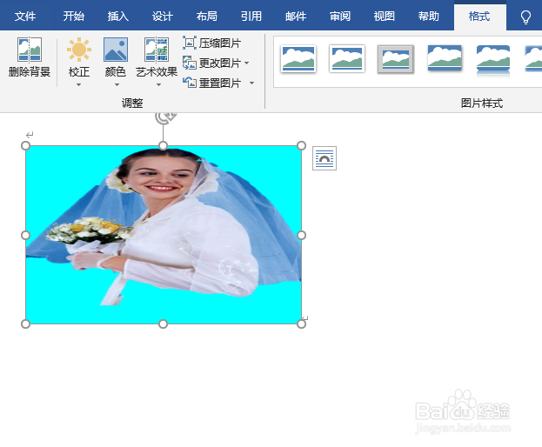Switch to the 帮助 tab
This screenshot has height=447, width=542.
click(x=429, y=17)
